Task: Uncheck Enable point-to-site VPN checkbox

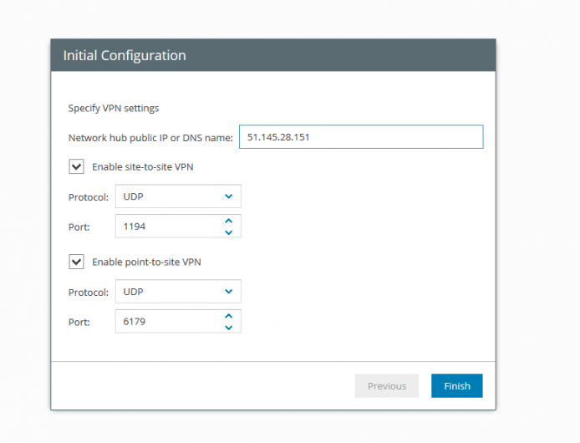Action: point(76,262)
